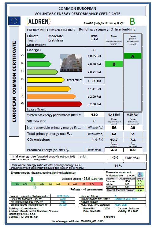Click the energy needs color scale bar
The image size is (156, 228).
coord(57,184)
